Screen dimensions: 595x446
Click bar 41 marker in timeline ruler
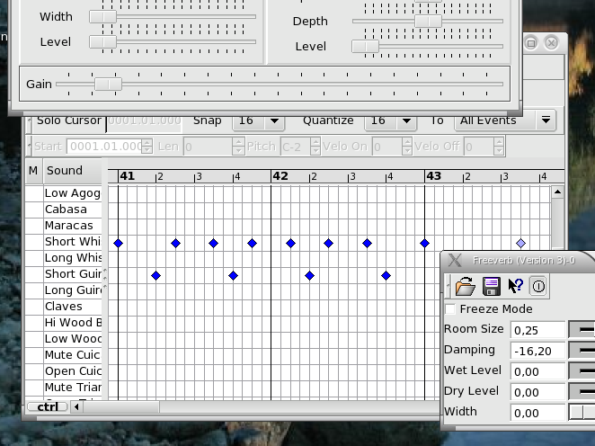tap(127, 176)
